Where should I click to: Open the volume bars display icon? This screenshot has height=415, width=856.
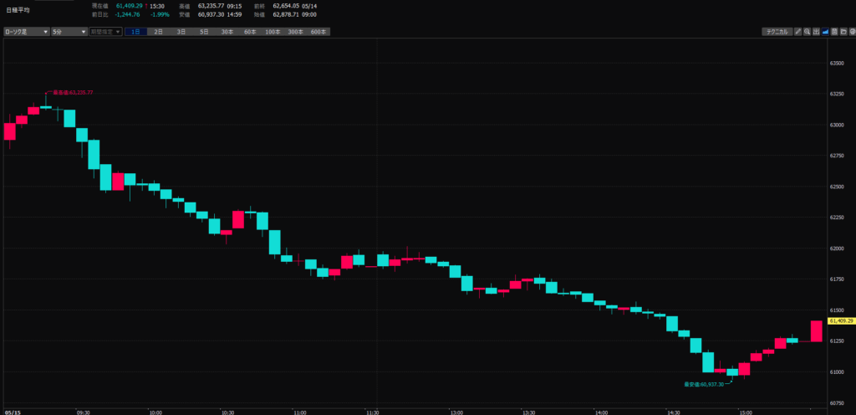(x=816, y=32)
